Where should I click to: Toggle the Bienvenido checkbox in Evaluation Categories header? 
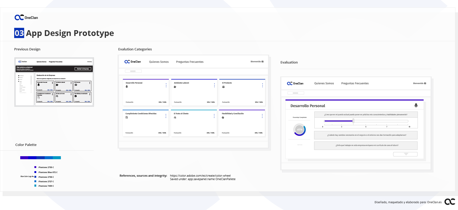click(x=263, y=62)
